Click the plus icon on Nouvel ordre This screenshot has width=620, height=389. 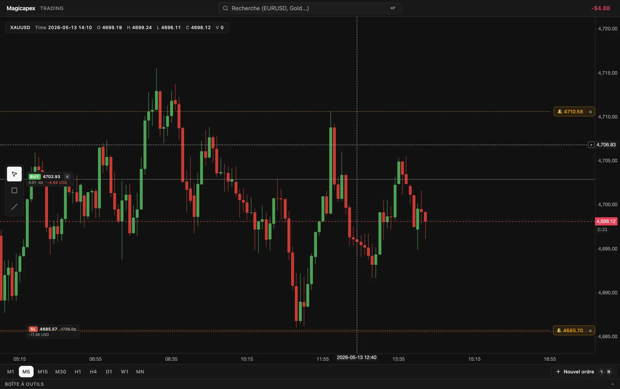[558, 372]
